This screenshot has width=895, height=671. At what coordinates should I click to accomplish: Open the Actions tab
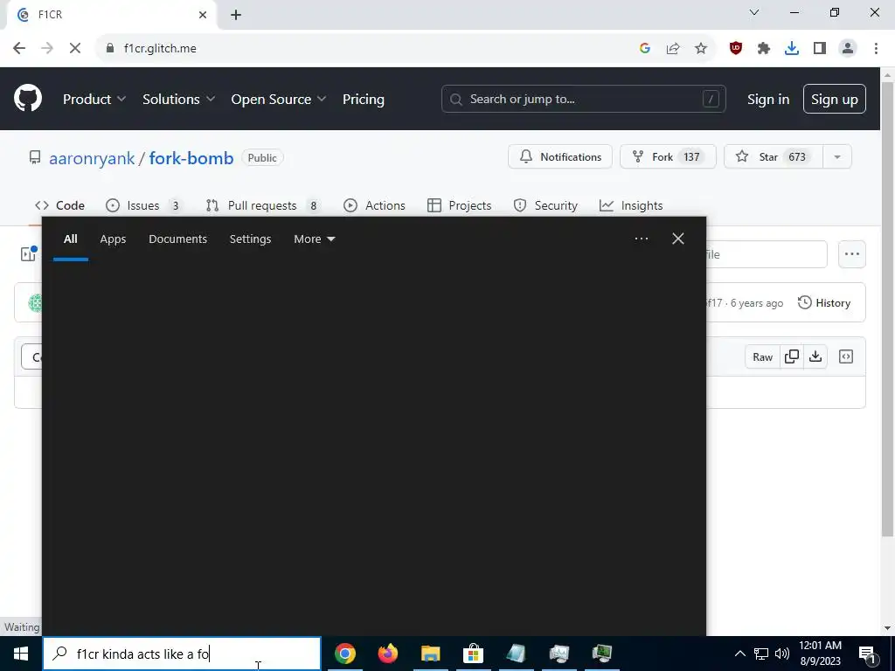click(x=374, y=205)
